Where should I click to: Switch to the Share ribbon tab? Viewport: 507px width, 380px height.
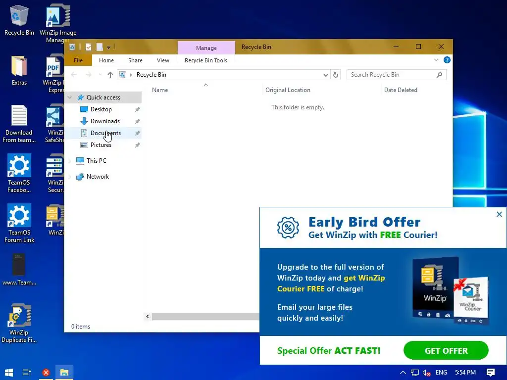point(135,60)
